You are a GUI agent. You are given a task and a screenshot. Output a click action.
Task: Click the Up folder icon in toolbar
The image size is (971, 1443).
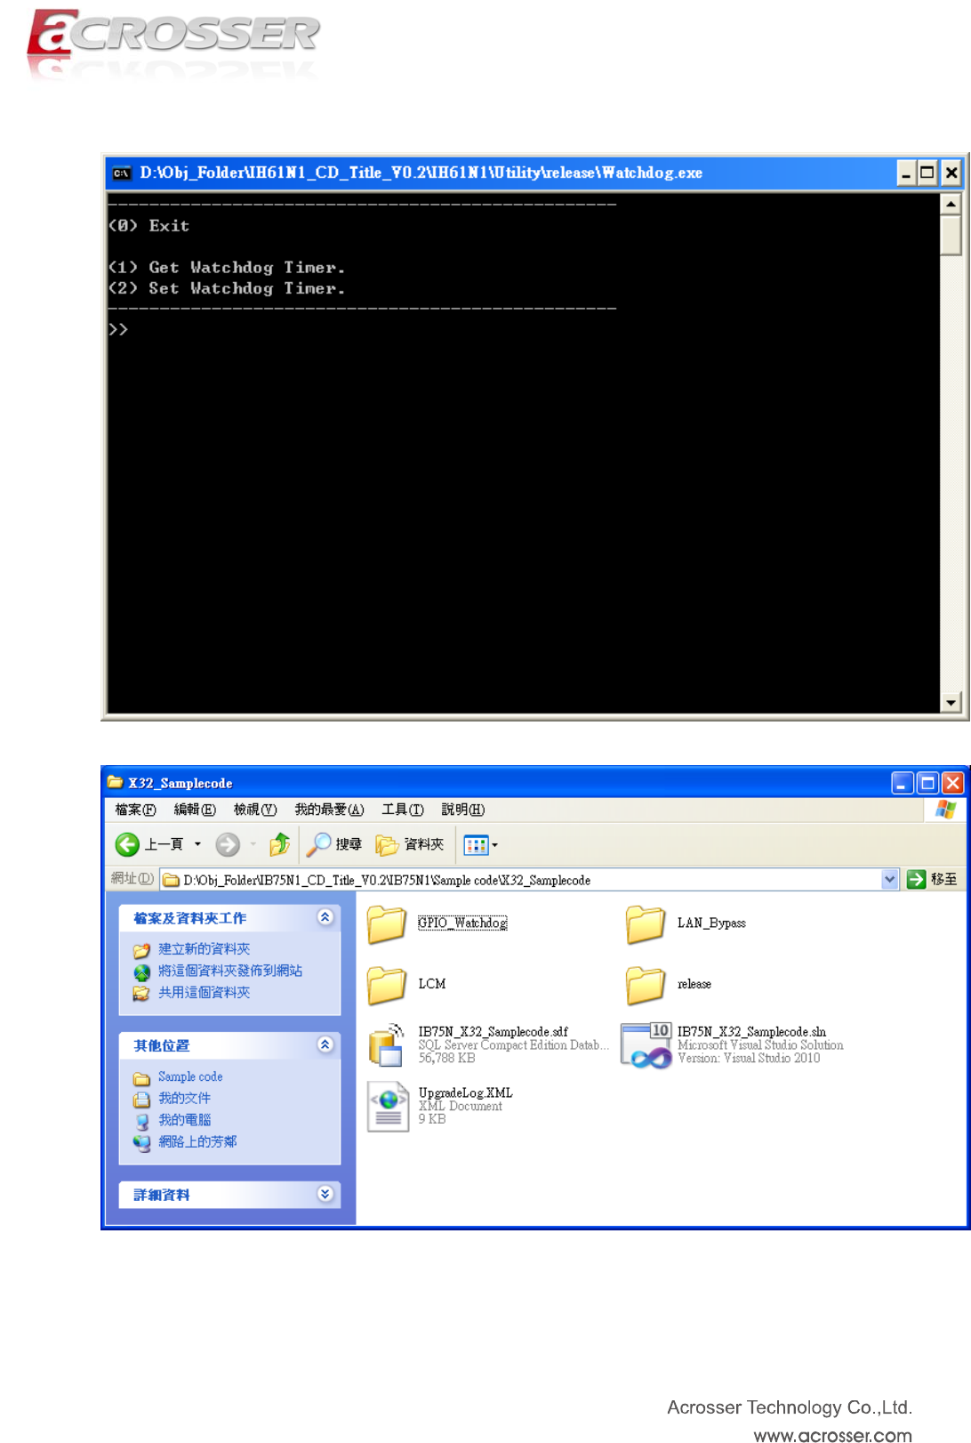(x=279, y=843)
